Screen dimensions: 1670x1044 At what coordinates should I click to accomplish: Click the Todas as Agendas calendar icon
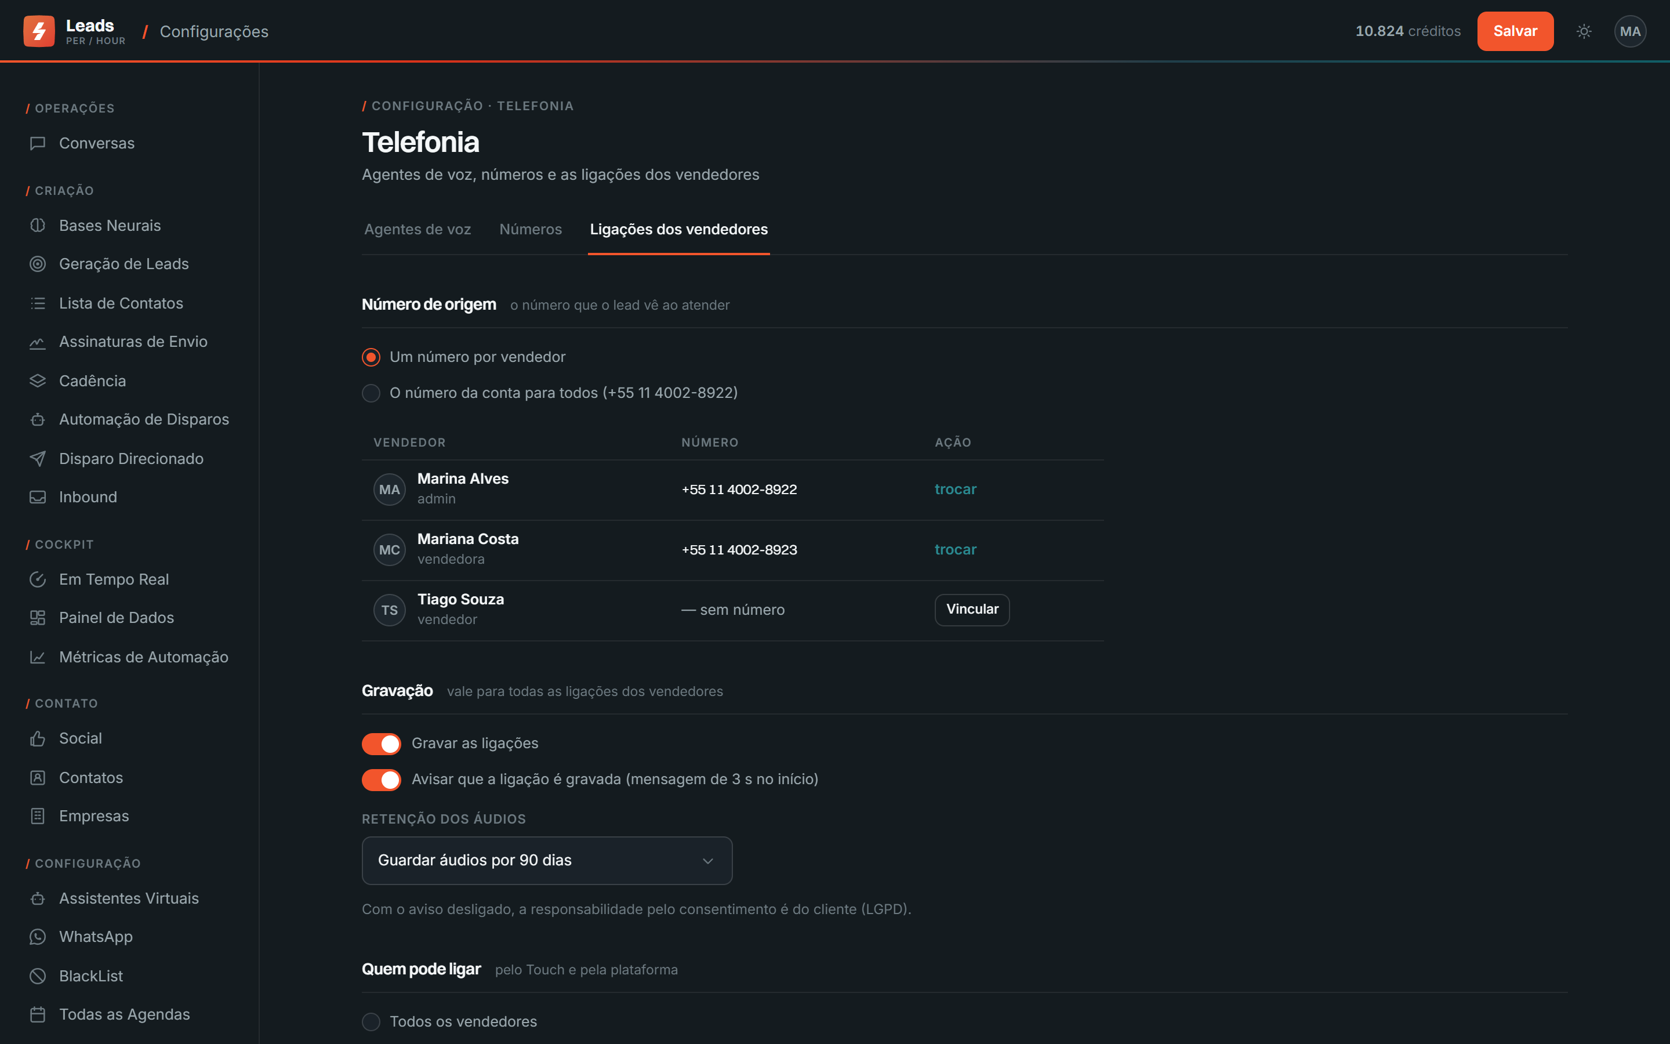click(38, 1014)
